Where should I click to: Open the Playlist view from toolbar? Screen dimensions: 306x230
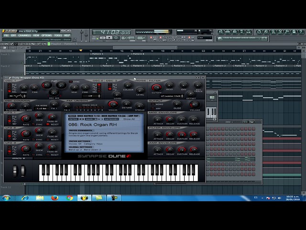220,32
